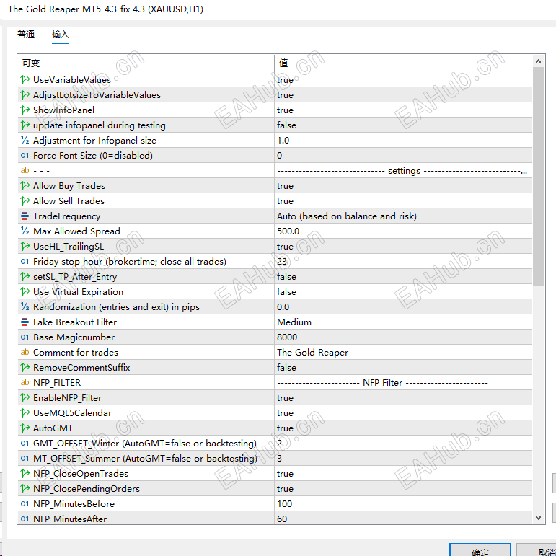Click the UseVariableValues boolean type icon
The height and width of the screenshot is (556, 556).
pyautogui.click(x=25, y=80)
